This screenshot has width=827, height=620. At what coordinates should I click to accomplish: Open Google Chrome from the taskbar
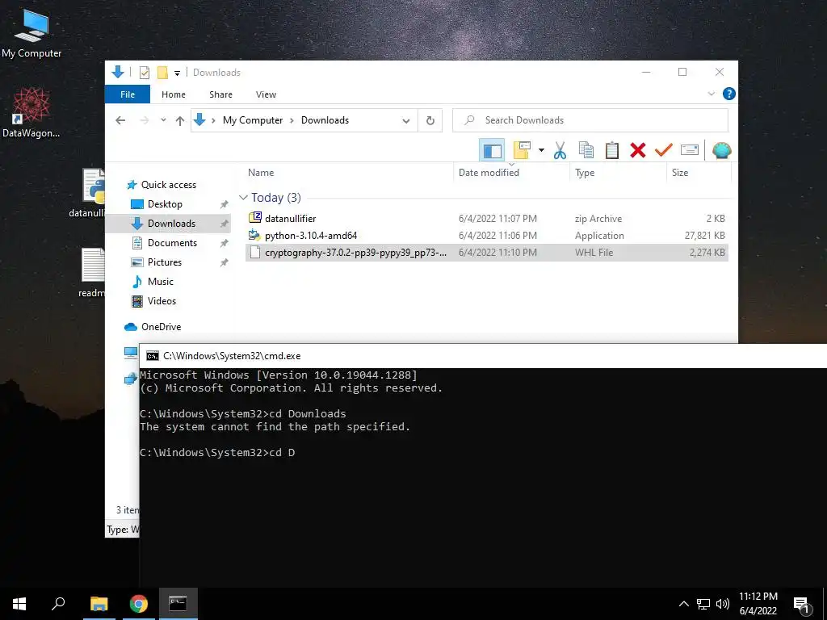point(139,604)
